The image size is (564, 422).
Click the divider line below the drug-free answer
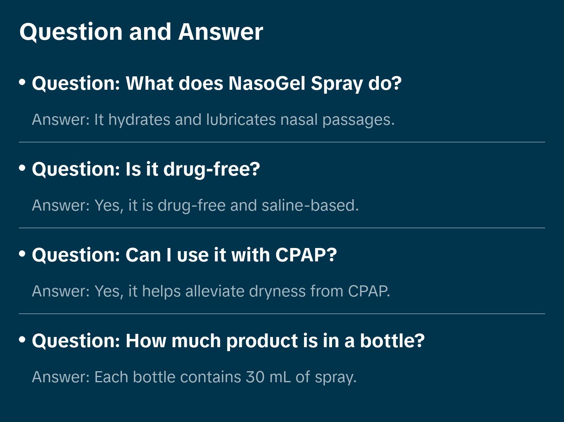(x=282, y=228)
